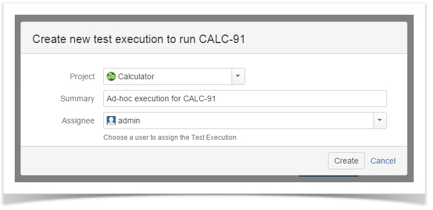Click the Summary field label
The height and width of the screenshot is (210, 433).
point(77,98)
